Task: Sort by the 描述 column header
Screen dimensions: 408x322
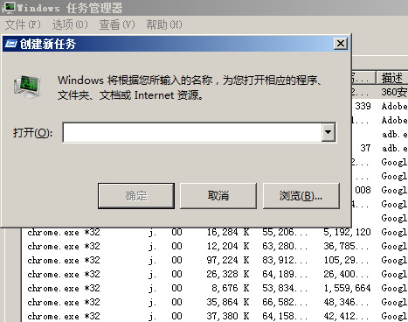Action: coord(392,78)
